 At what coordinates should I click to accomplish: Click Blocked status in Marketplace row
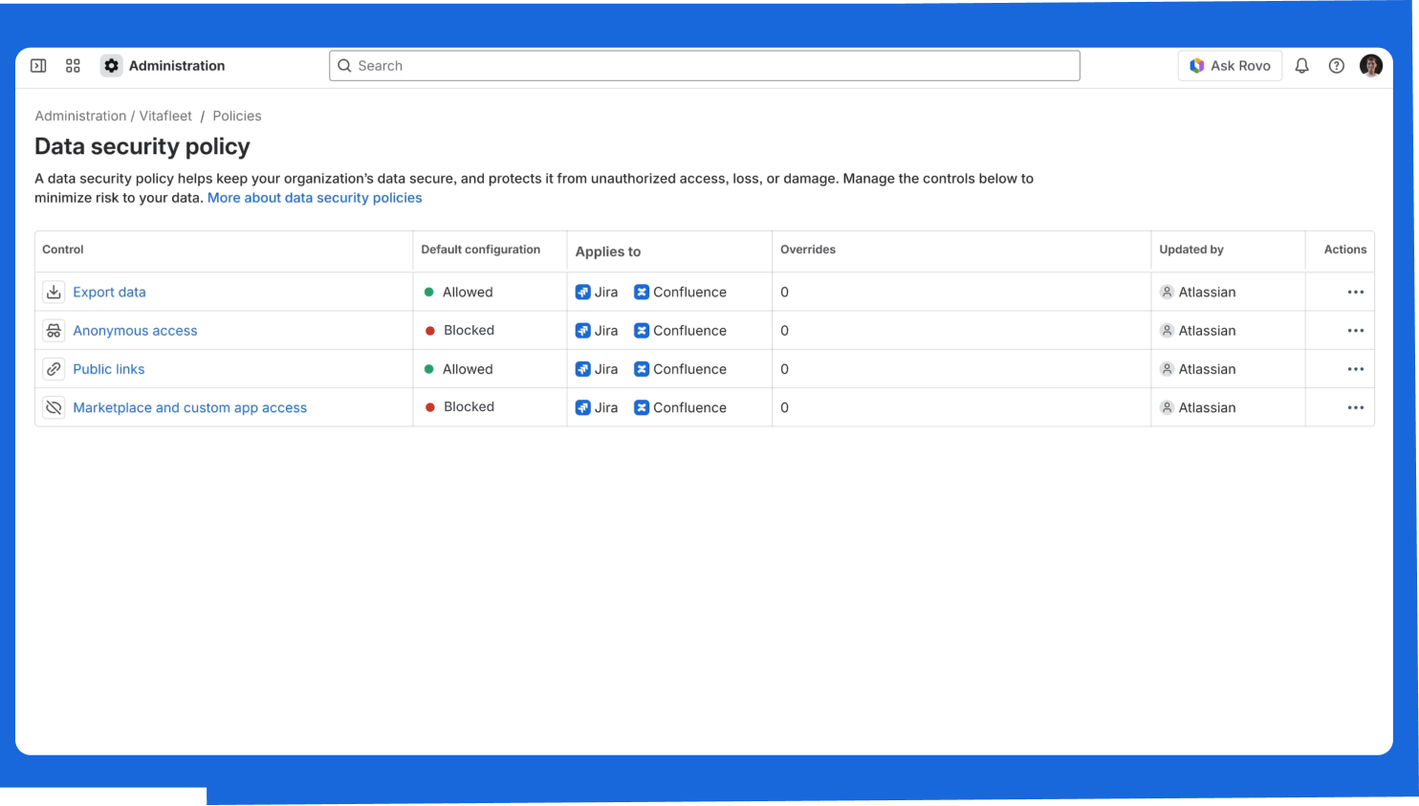click(x=460, y=407)
